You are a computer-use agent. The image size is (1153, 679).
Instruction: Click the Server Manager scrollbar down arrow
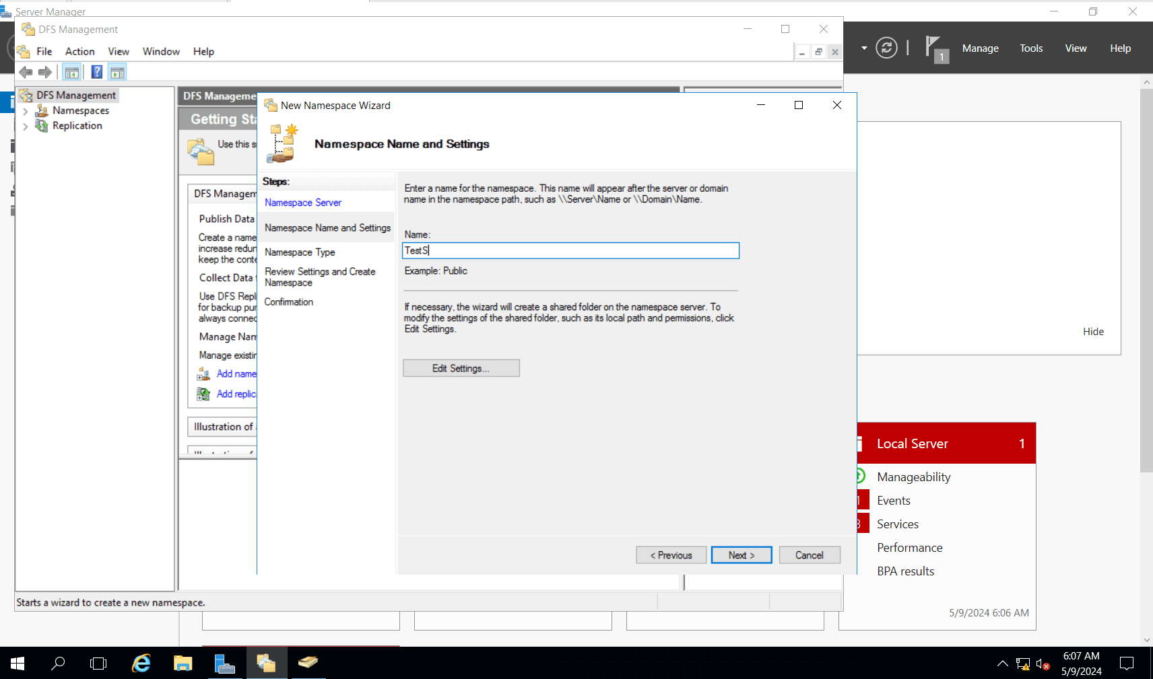1146,640
